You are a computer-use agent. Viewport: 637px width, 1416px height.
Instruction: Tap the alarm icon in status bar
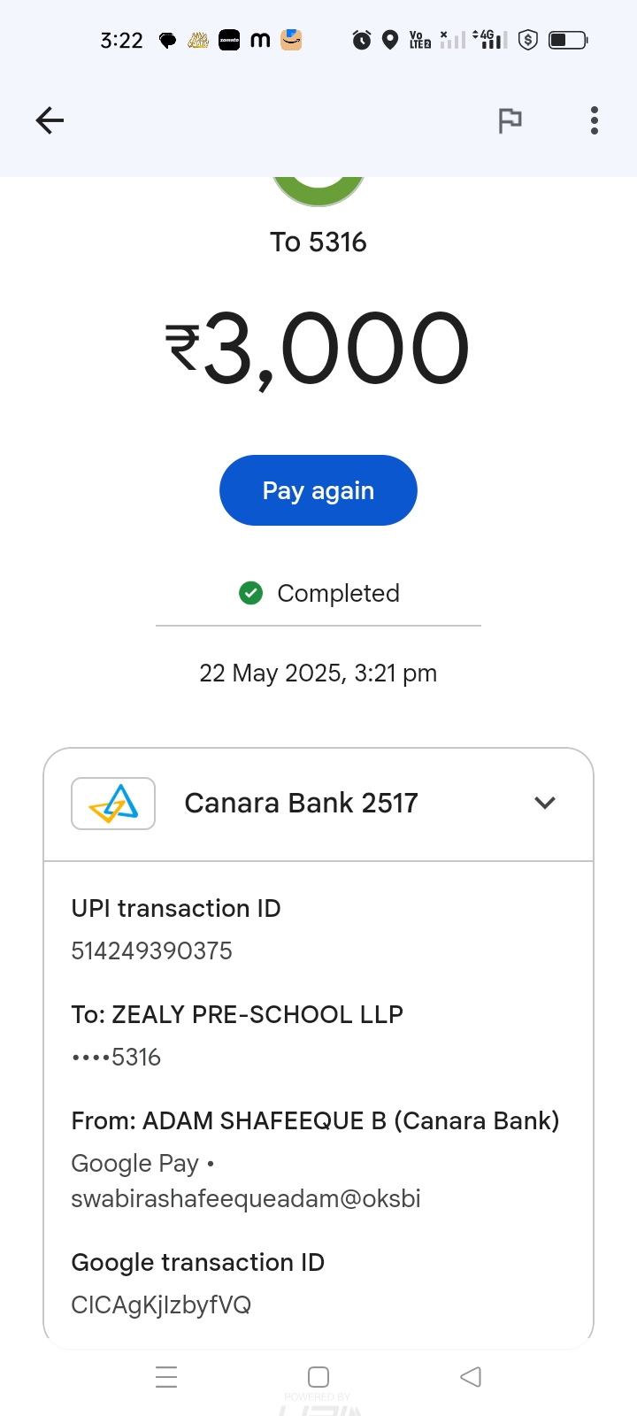(362, 40)
